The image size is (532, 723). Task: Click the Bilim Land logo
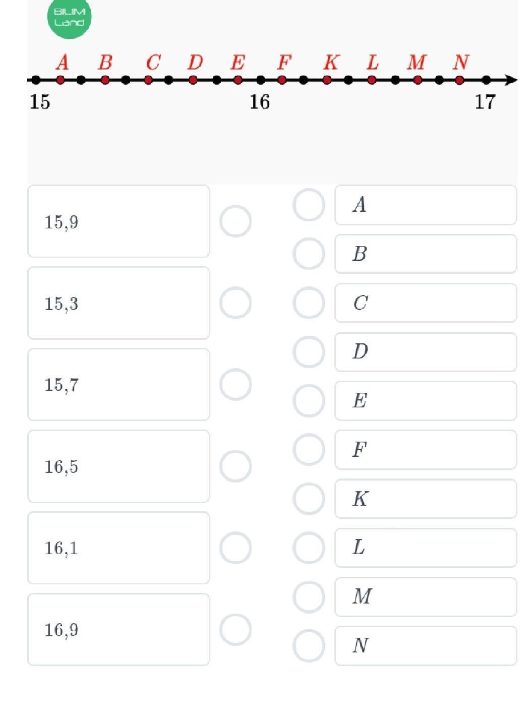(69, 17)
